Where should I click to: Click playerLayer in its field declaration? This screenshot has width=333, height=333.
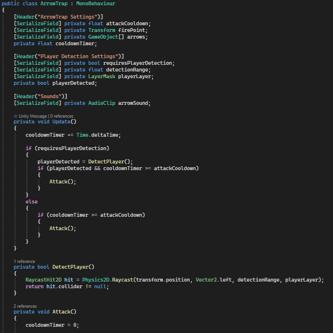[134, 76]
